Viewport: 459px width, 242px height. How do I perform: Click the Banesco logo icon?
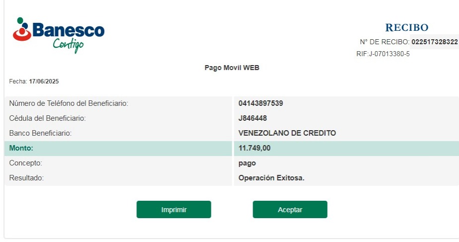[x=22, y=30]
